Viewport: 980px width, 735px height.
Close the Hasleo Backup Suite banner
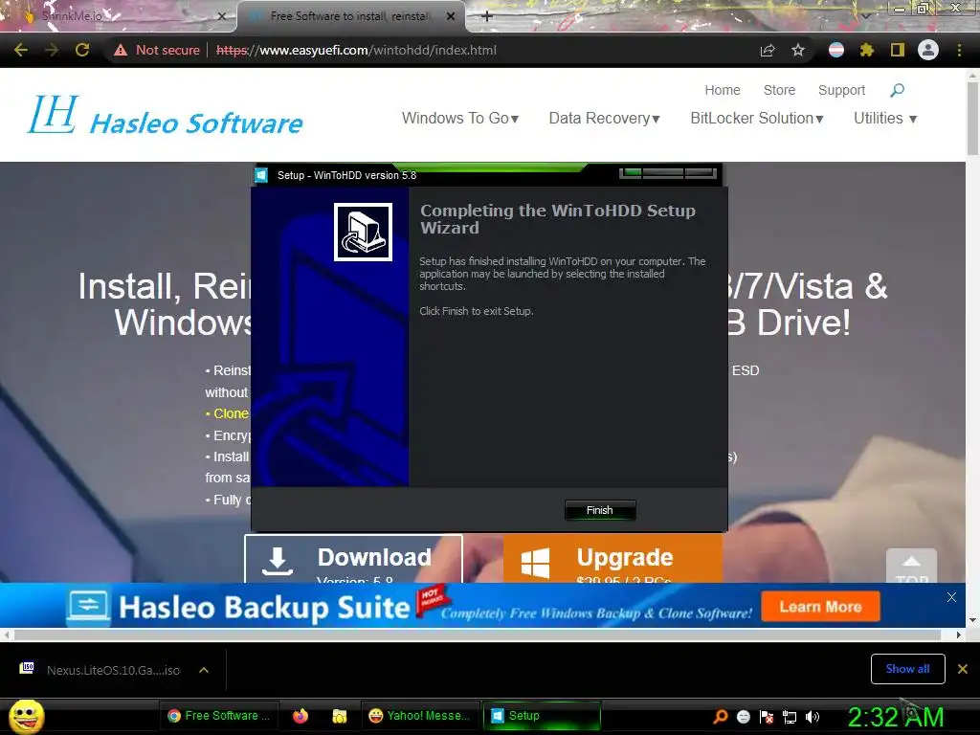pos(951,597)
